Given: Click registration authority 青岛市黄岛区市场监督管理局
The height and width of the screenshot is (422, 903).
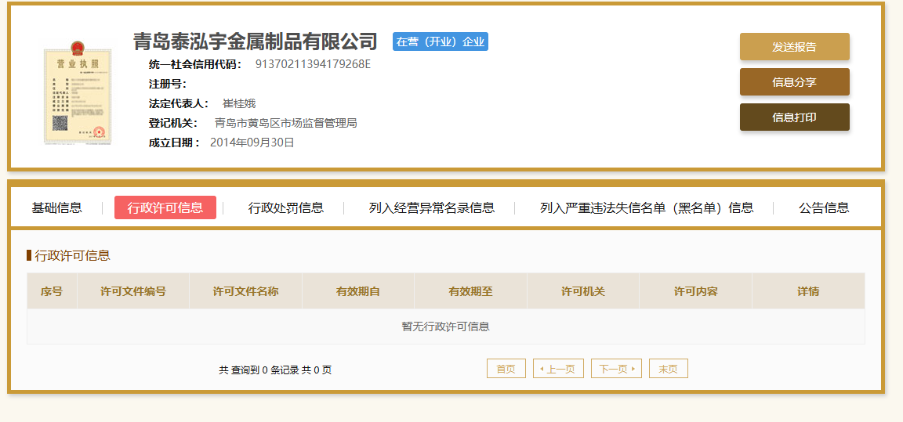Looking at the screenshot, I should point(285,123).
